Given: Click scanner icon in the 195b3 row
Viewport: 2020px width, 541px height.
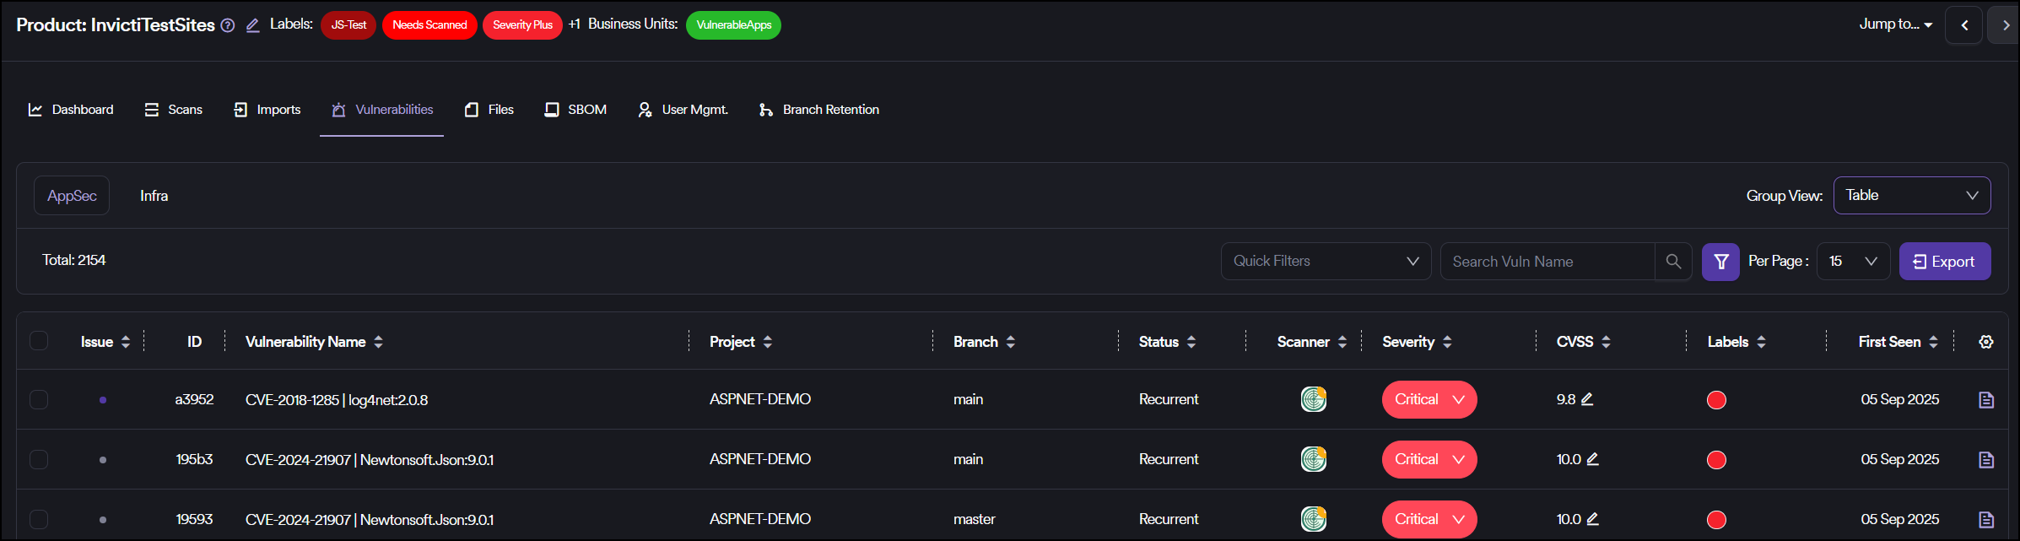Looking at the screenshot, I should point(1313,459).
